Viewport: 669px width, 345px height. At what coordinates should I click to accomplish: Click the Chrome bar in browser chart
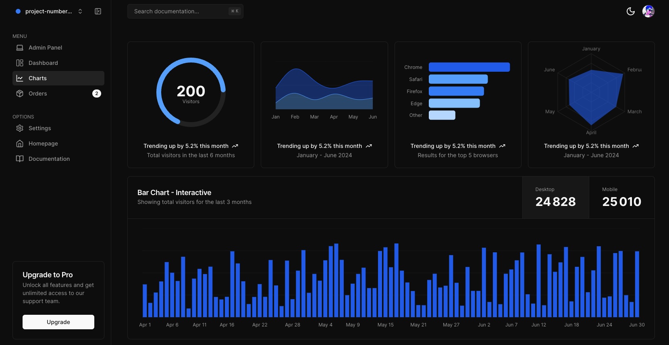tap(469, 67)
